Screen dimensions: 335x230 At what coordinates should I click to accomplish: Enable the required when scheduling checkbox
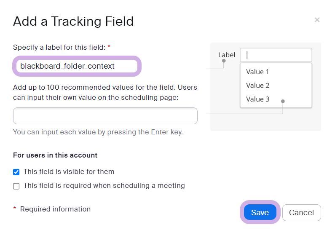[16, 186]
